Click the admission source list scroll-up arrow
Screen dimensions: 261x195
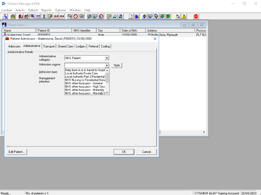(x=107, y=71)
